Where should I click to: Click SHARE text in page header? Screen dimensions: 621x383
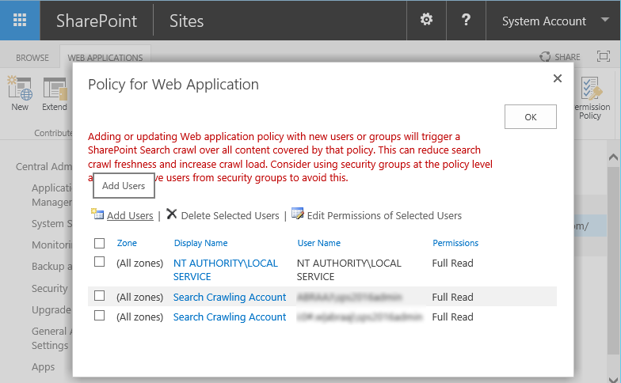pos(567,57)
